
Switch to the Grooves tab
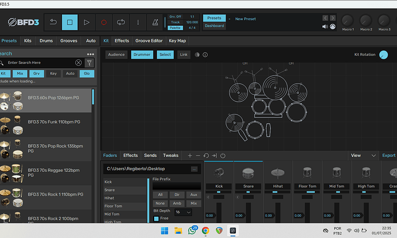point(68,41)
